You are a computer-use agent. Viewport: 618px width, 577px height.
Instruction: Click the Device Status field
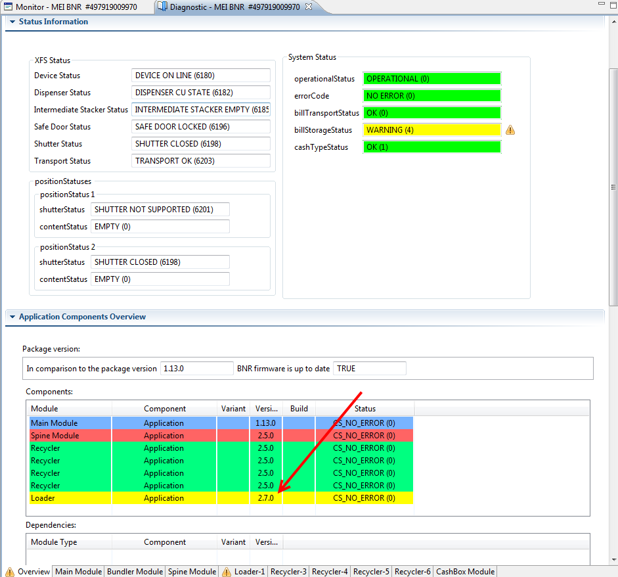coord(201,76)
